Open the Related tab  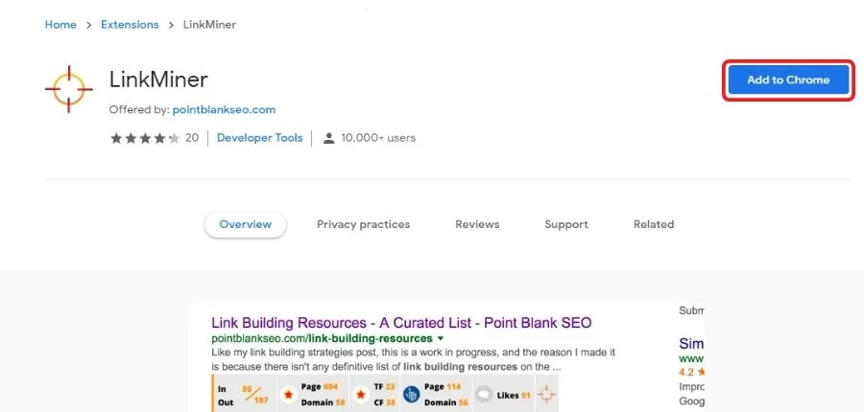[654, 224]
